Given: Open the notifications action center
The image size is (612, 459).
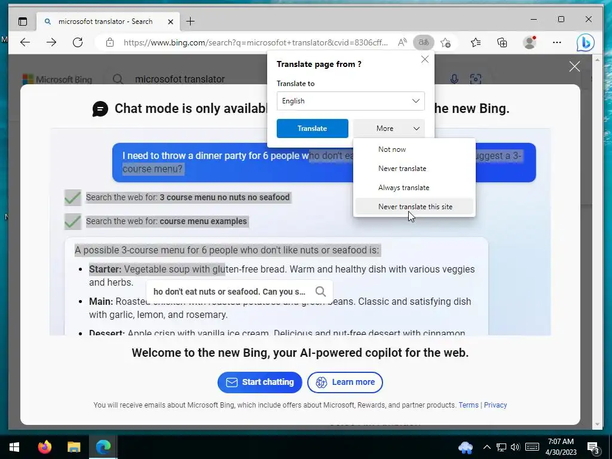Looking at the screenshot, I should pyautogui.click(x=593, y=448).
